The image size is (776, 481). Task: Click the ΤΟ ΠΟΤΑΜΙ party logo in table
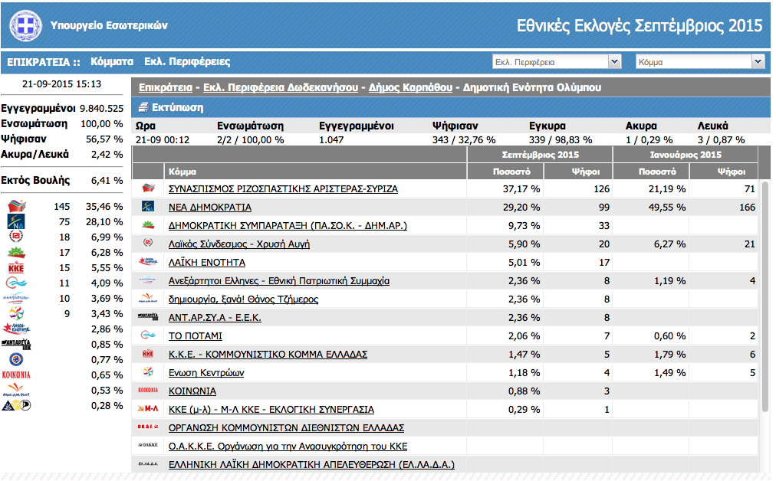click(x=149, y=335)
